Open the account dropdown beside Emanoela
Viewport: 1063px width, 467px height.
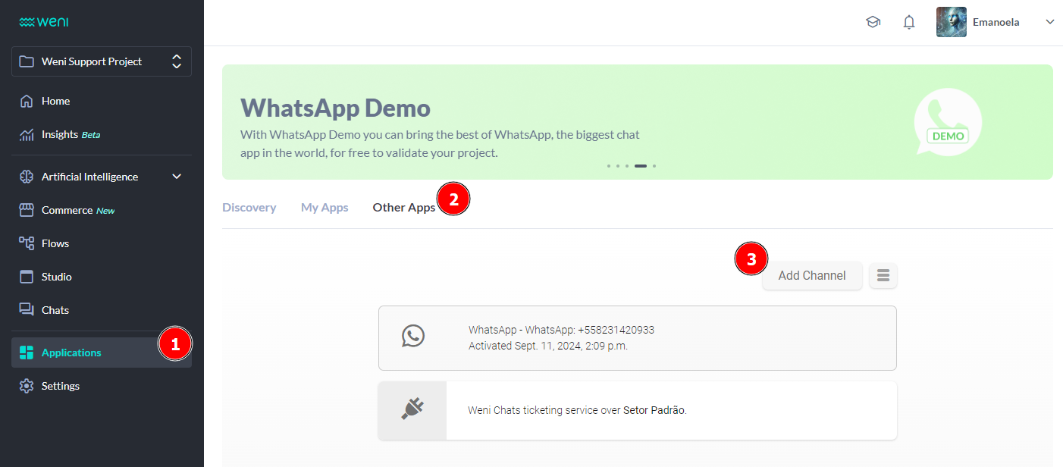(x=1050, y=22)
